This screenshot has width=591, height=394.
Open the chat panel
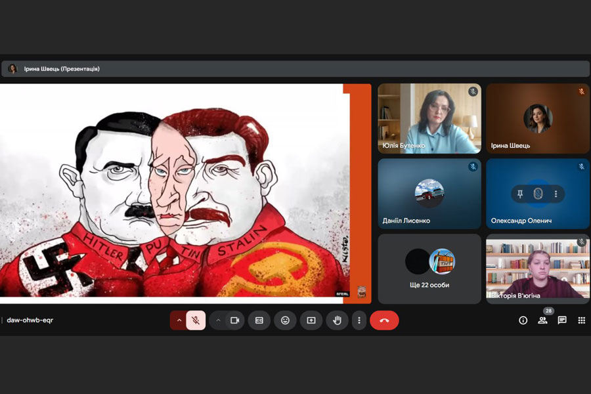pyautogui.click(x=562, y=320)
